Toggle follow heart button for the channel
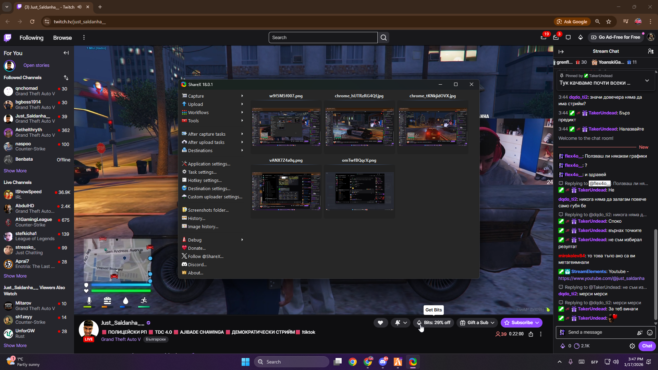 pos(380,323)
